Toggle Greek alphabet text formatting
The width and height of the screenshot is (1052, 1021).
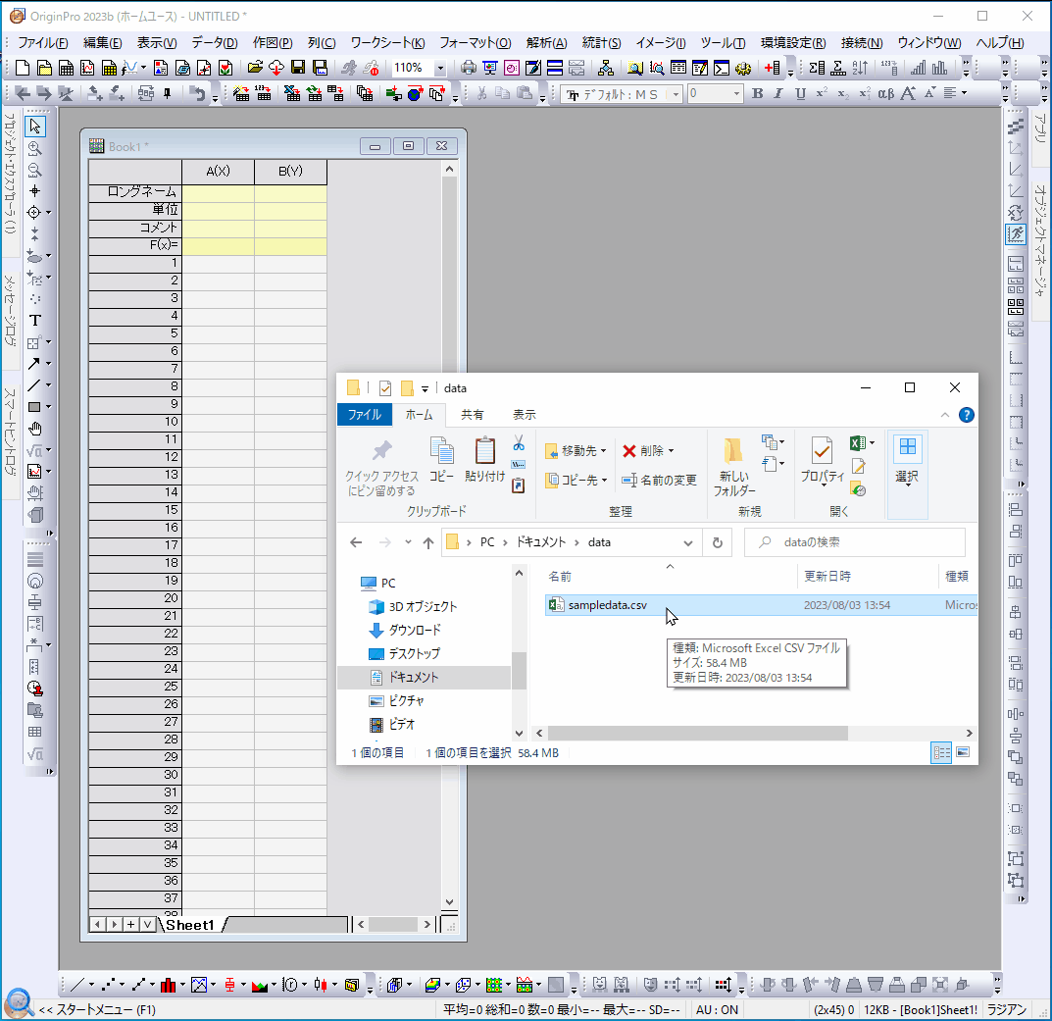coord(885,94)
